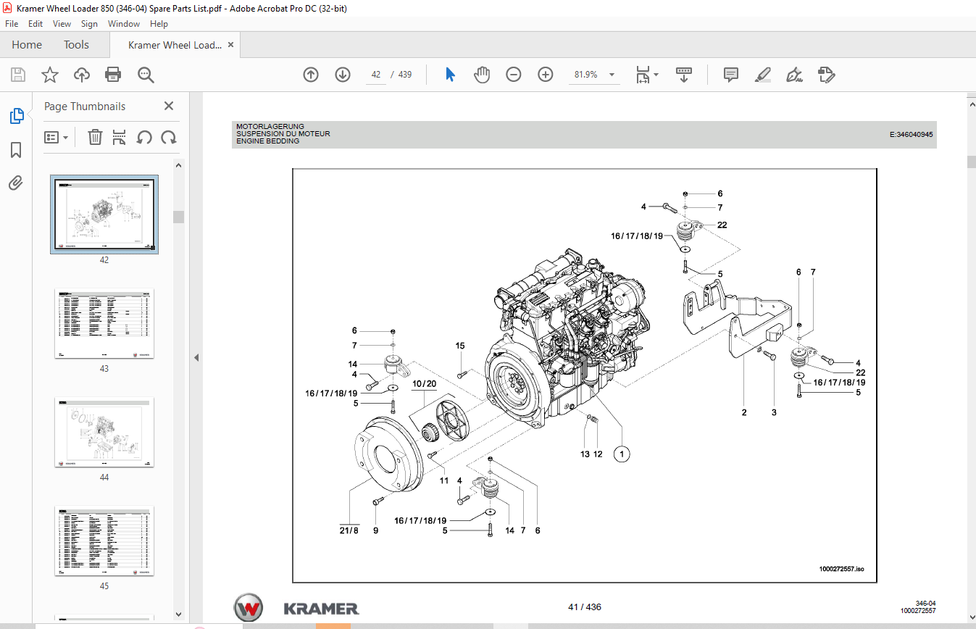Zoom out with the minus circle icon

click(514, 75)
